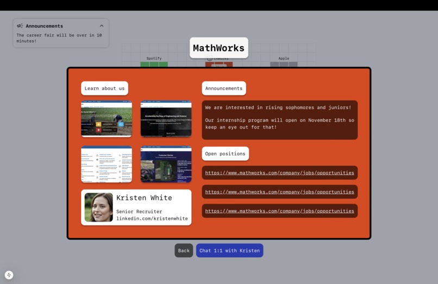
Task: Click the Open positions label
Action: pos(225,154)
